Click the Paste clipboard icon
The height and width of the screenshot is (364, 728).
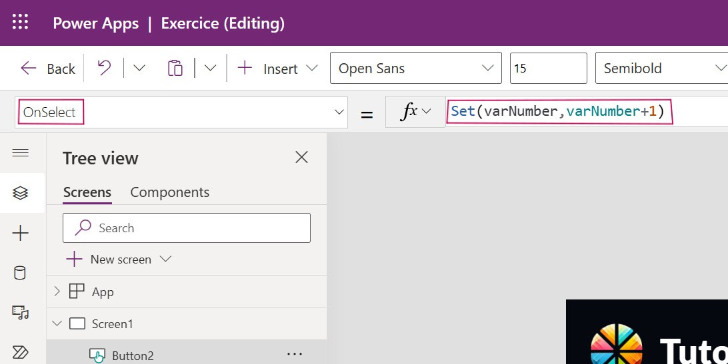coord(175,68)
